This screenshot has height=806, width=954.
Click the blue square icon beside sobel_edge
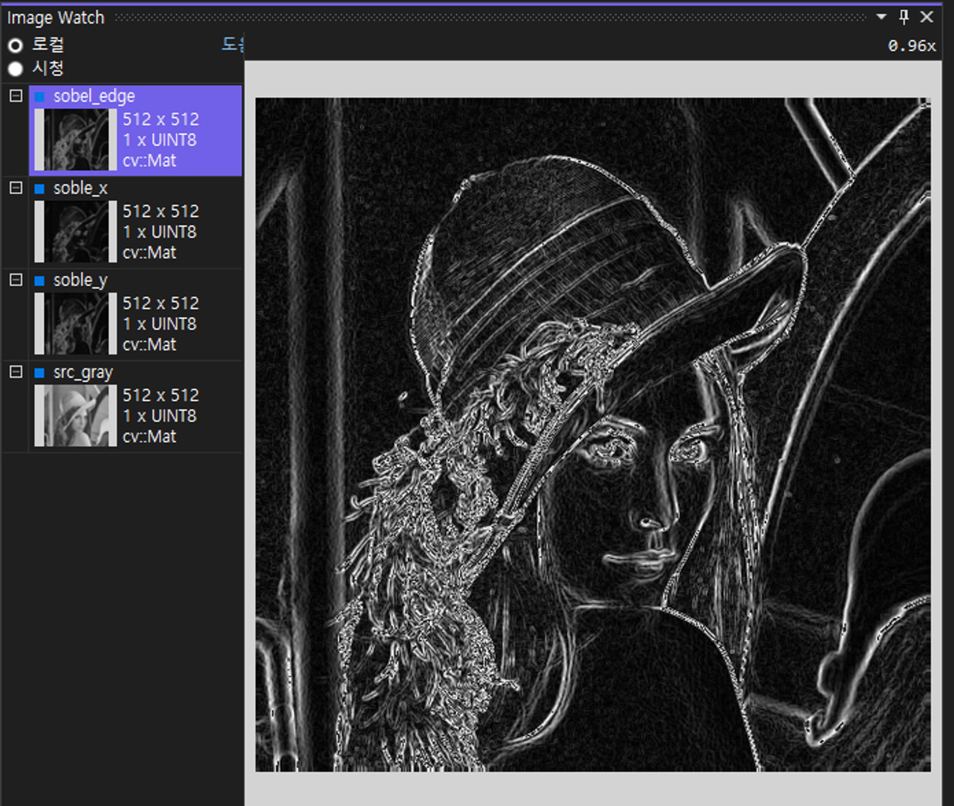coord(40,97)
